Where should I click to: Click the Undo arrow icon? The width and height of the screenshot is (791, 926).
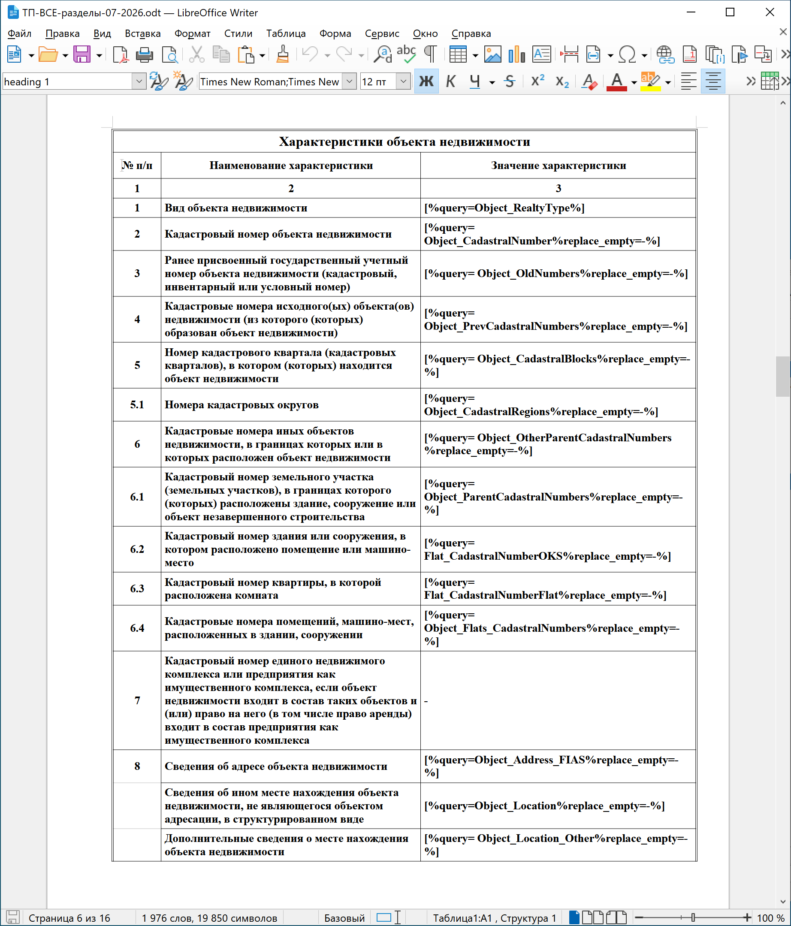[x=310, y=54]
